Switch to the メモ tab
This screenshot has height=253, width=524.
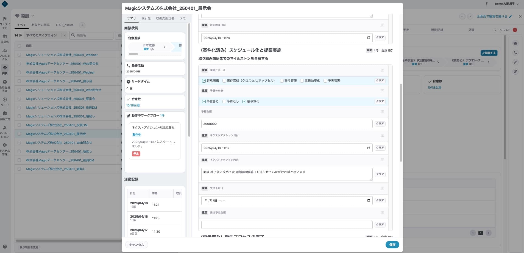point(183,18)
